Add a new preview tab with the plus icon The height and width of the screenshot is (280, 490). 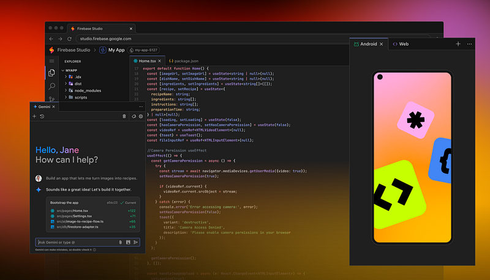[x=458, y=44]
